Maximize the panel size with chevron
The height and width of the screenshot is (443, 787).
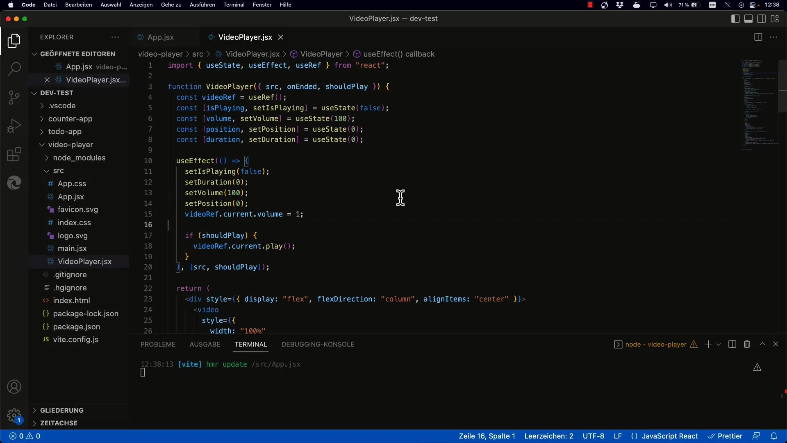762,344
